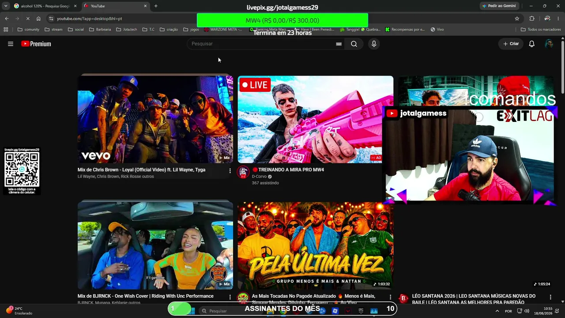The image size is (565, 318).
Task: Stop loading the page
Action: pos(28,19)
